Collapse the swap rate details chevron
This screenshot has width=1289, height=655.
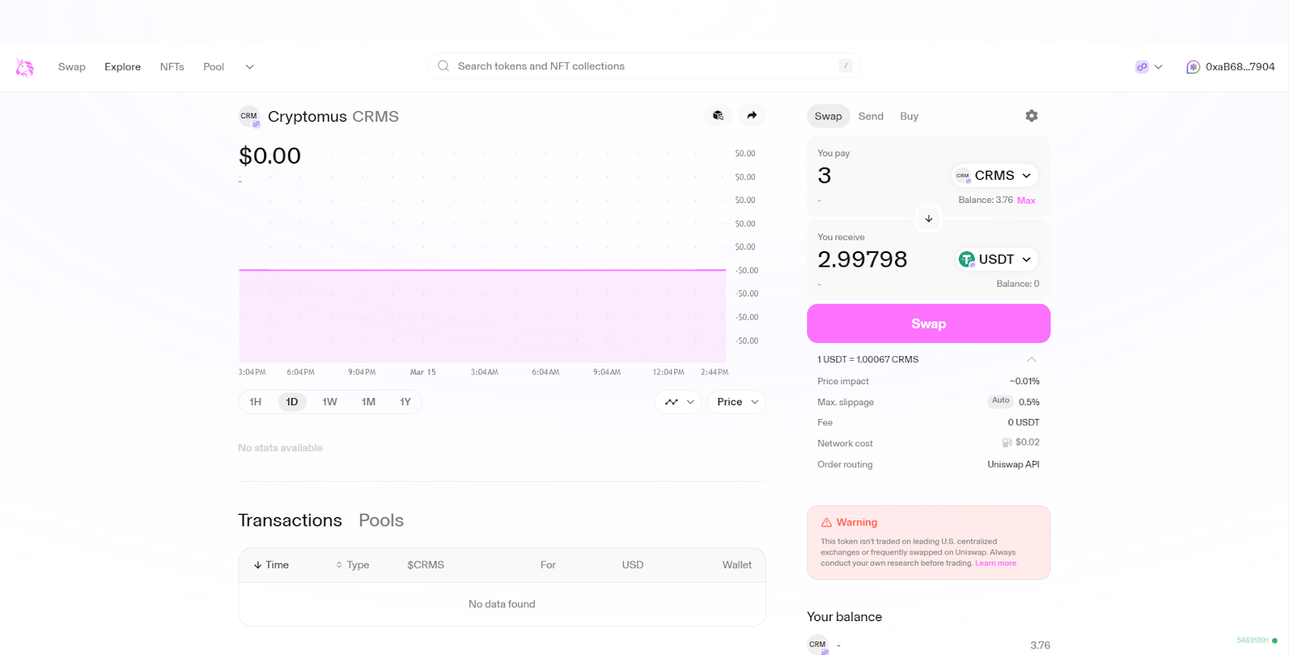[x=1031, y=359]
